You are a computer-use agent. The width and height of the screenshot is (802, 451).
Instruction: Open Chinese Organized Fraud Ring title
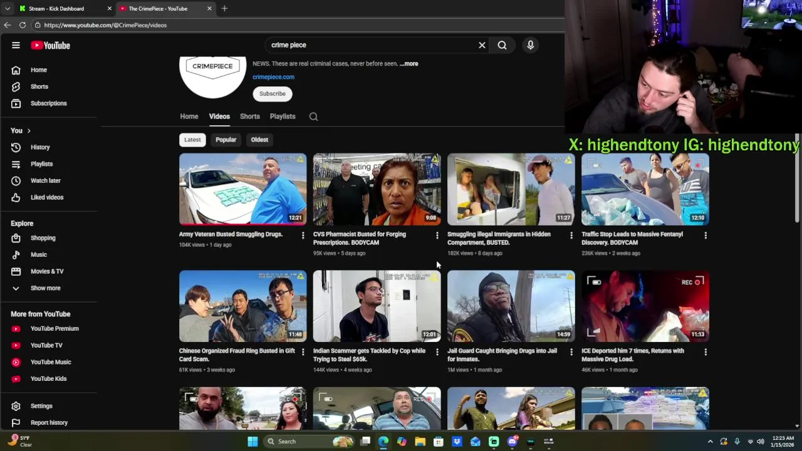(237, 355)
